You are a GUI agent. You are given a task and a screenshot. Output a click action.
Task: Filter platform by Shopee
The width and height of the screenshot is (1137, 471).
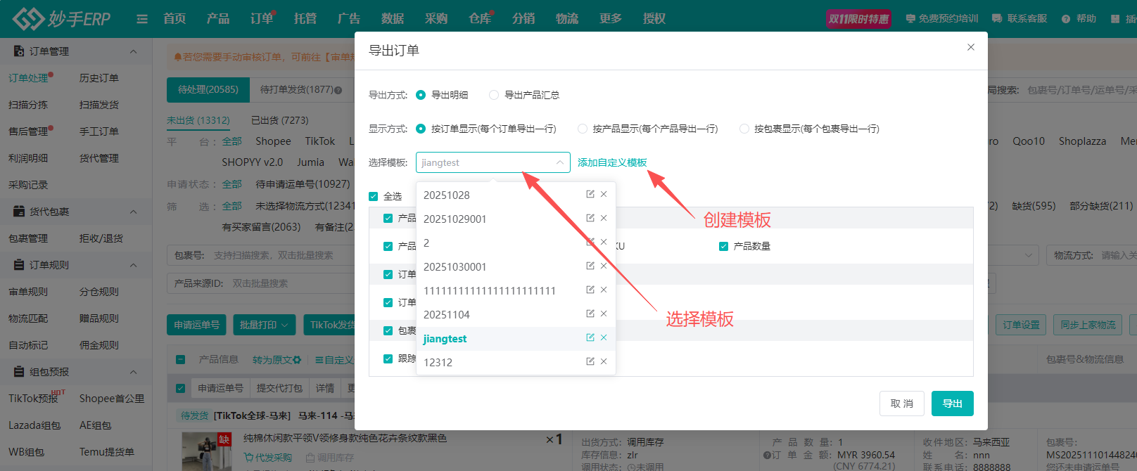tap(273, 141)
